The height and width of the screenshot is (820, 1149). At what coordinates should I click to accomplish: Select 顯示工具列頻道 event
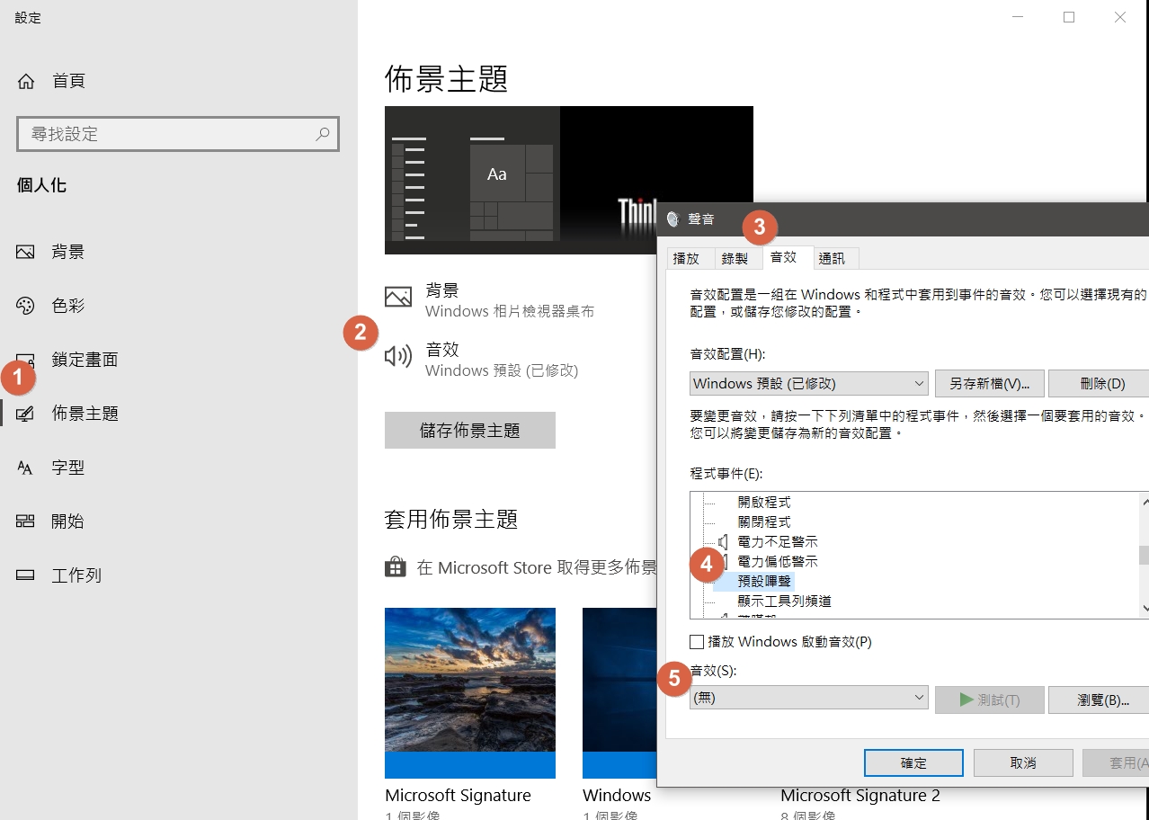point(784,601)
